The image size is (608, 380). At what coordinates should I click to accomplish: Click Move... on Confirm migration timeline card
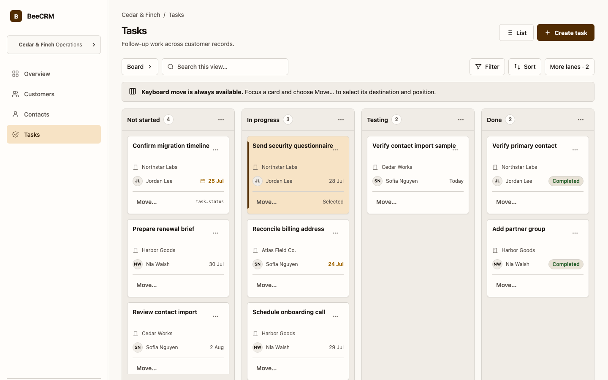coord(147,202)
